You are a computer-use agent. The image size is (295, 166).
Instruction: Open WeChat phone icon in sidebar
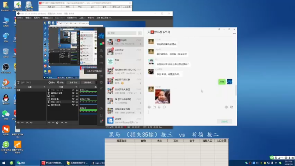click(101, 115)
